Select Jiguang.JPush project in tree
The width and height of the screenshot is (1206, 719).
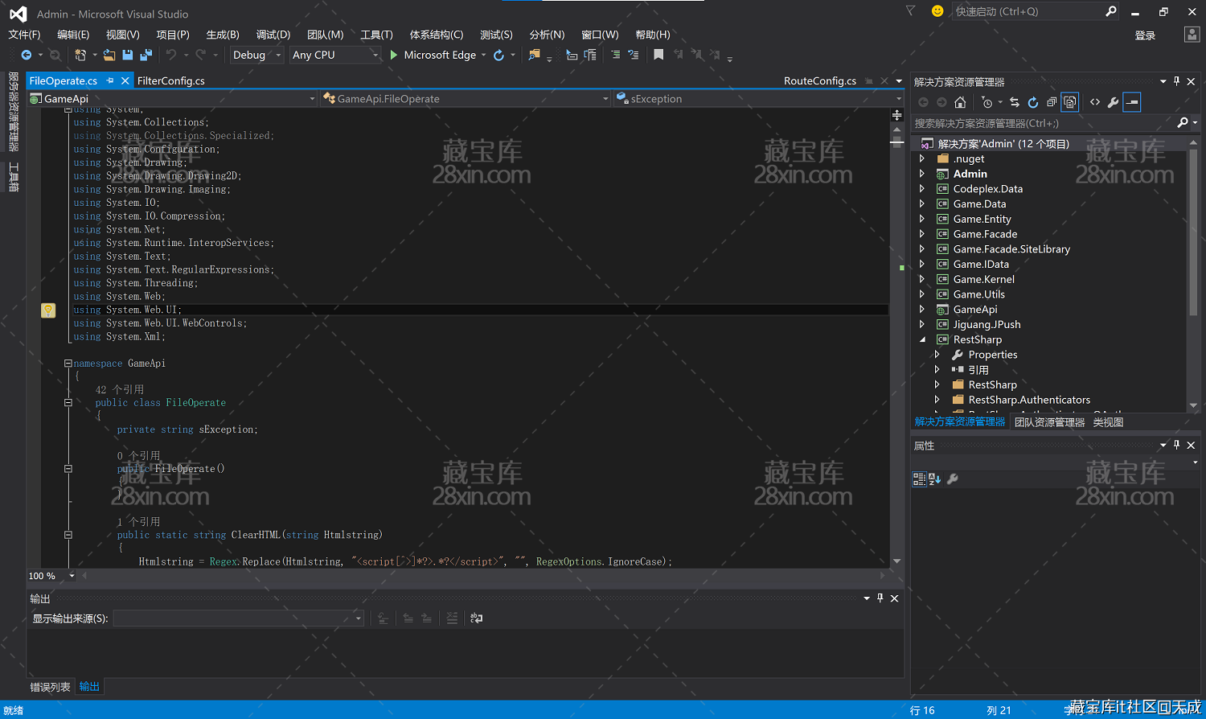tap(987, 325)
